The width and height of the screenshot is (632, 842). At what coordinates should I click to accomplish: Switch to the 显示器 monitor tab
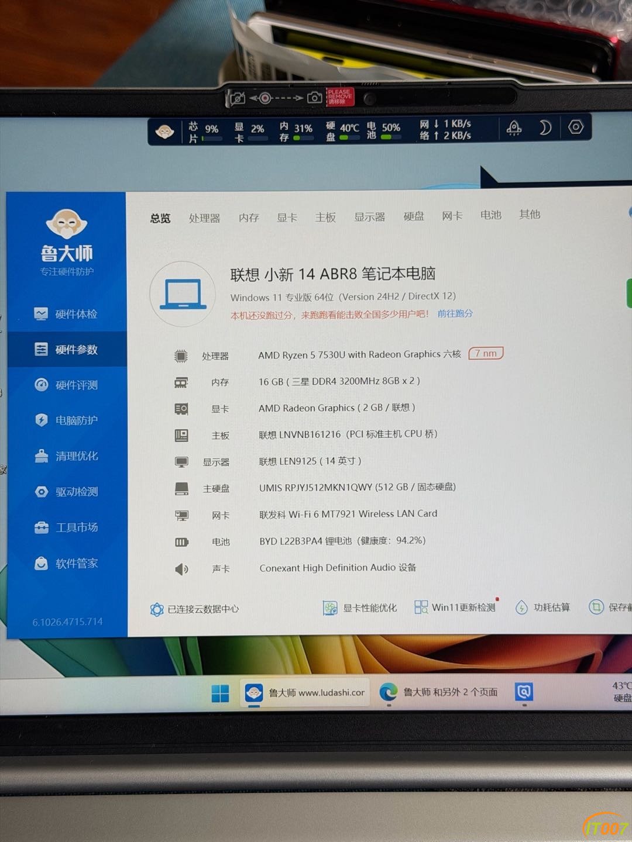coord(369,217)
